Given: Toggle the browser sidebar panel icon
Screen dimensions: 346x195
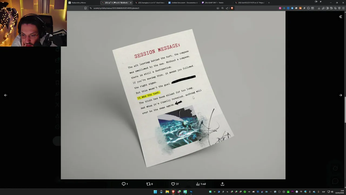Looking at the screenshot, I should (327, 8).
